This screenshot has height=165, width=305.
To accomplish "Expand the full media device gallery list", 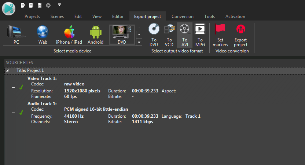I will (139, 43).
